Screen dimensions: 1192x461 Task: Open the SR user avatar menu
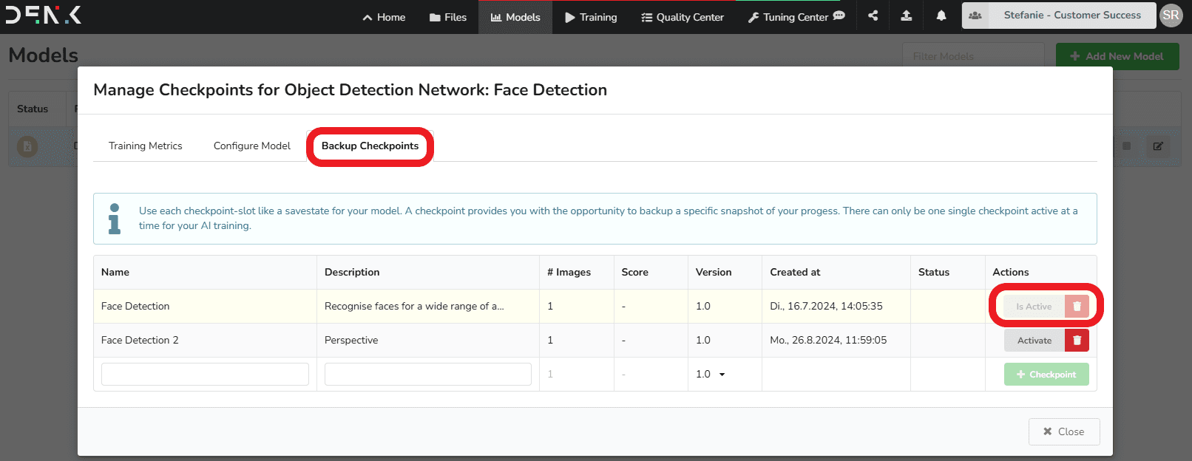[x=1171, y=16]
